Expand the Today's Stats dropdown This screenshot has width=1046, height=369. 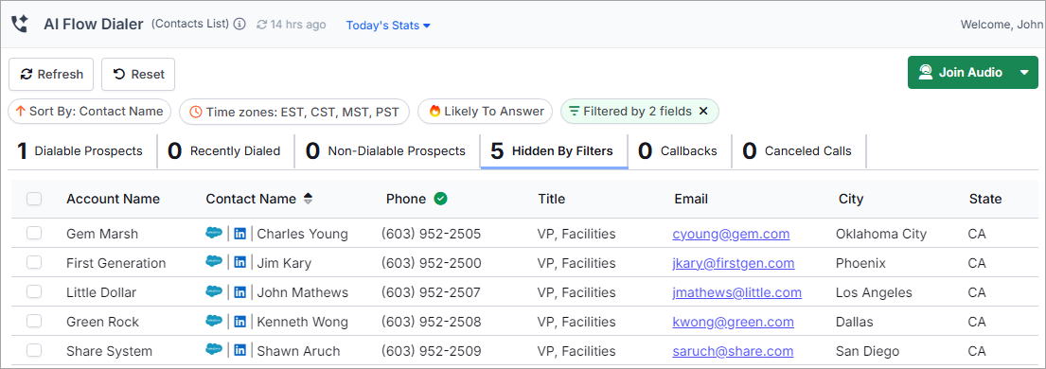(388, 26)
